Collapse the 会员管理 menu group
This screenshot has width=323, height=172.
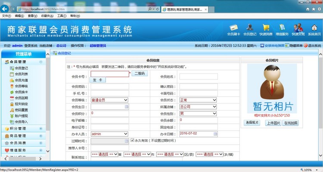[x=41, y=62]
